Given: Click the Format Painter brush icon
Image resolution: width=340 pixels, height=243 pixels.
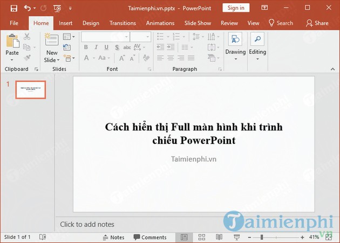Looking at the screenshot, I should 27,58.
